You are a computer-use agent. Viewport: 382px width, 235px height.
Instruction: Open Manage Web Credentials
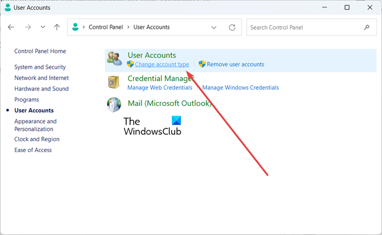(x=160, y=87)
